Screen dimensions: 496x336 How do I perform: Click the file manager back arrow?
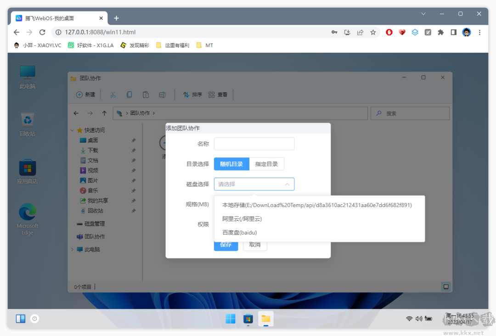76,113
